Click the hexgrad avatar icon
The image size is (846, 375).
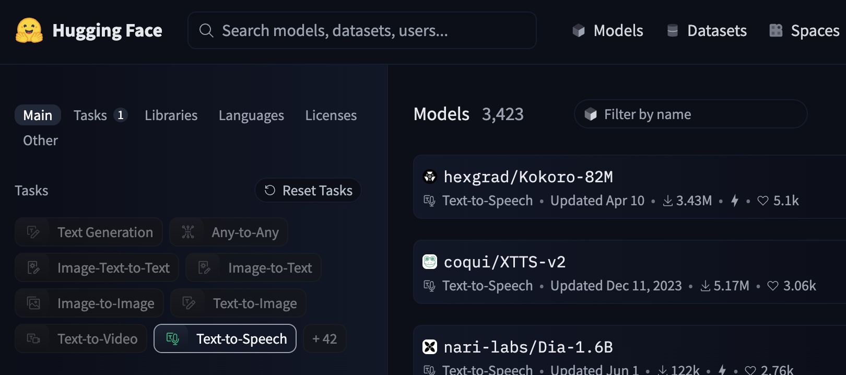coord(429,177)
